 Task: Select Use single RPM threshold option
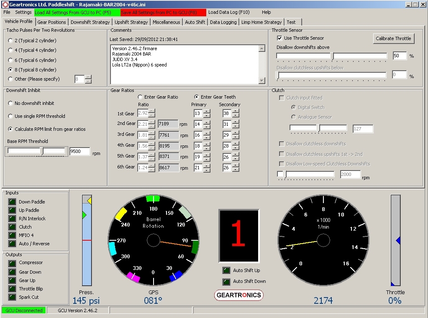(10, 116)
